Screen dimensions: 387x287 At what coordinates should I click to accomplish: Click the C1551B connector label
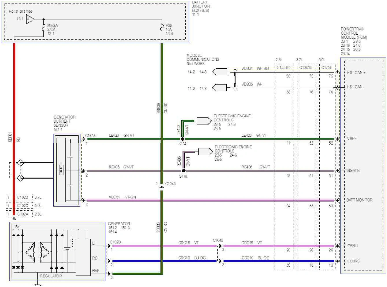click(283, 67)
